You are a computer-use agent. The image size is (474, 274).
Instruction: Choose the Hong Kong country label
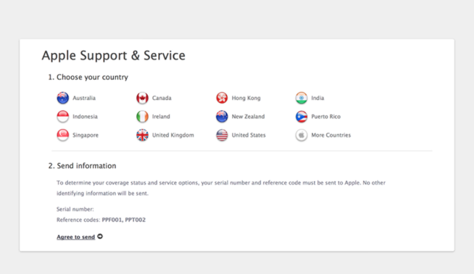(246, 98)
